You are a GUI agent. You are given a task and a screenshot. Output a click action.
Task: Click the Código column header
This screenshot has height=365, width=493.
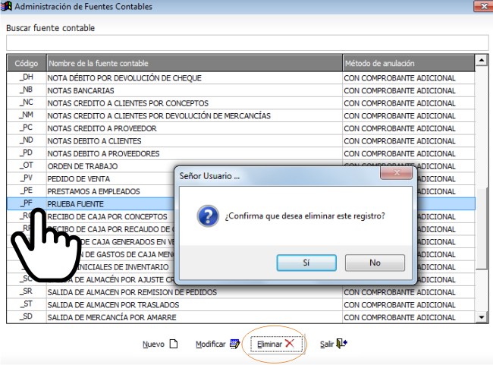(27, 63)
